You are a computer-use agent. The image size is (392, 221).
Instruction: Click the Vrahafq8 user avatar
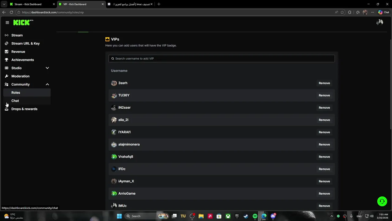tap(114, 157)
